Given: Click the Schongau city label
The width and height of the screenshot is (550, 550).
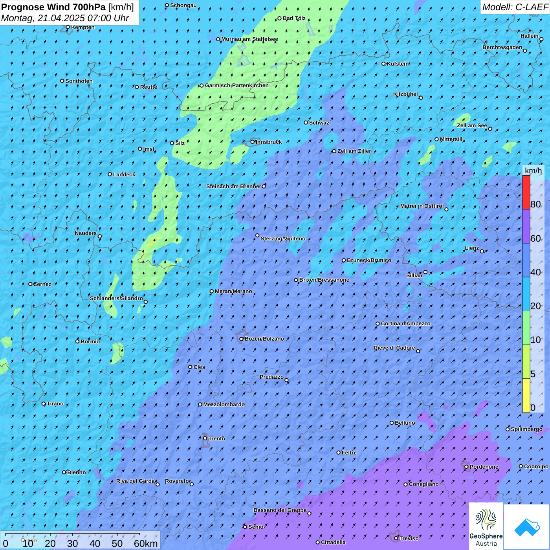Looking at the screenshot, I should point(183,5).
